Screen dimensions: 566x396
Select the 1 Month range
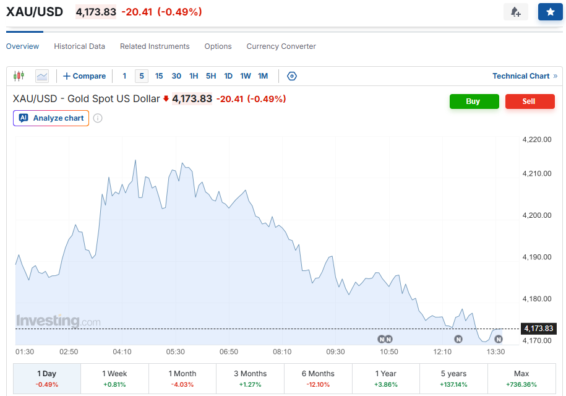pos(182,378)
